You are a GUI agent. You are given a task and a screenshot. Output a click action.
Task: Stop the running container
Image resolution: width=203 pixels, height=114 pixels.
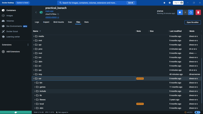coord(180,12)
